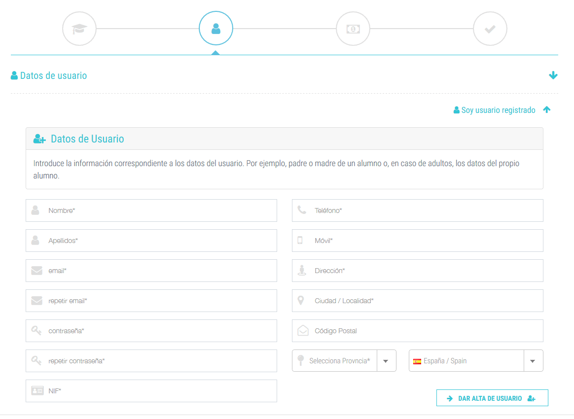Focus the Ciudad / Localidad field
Viewport: 574px width, 419px height.
(x=424, y=301)
